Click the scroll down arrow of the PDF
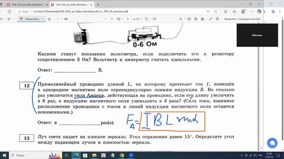Screen dimensions: 284x159 (261, 148)
